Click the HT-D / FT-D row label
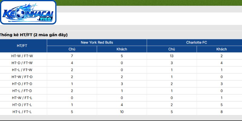Screen dimensions: 242x121 click(x=22, y=84)
